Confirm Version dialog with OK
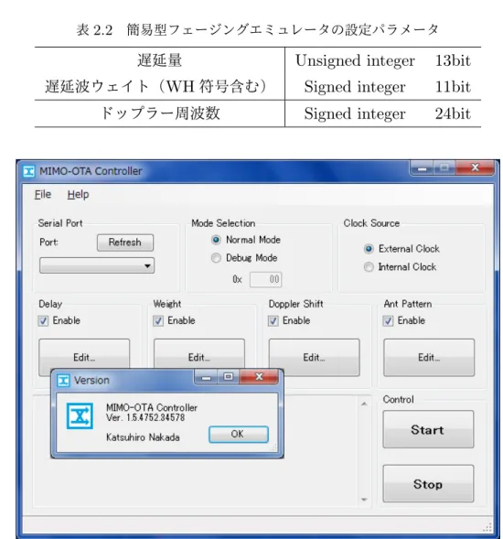The width and height of the screenshot is (503, 539). 239,434
